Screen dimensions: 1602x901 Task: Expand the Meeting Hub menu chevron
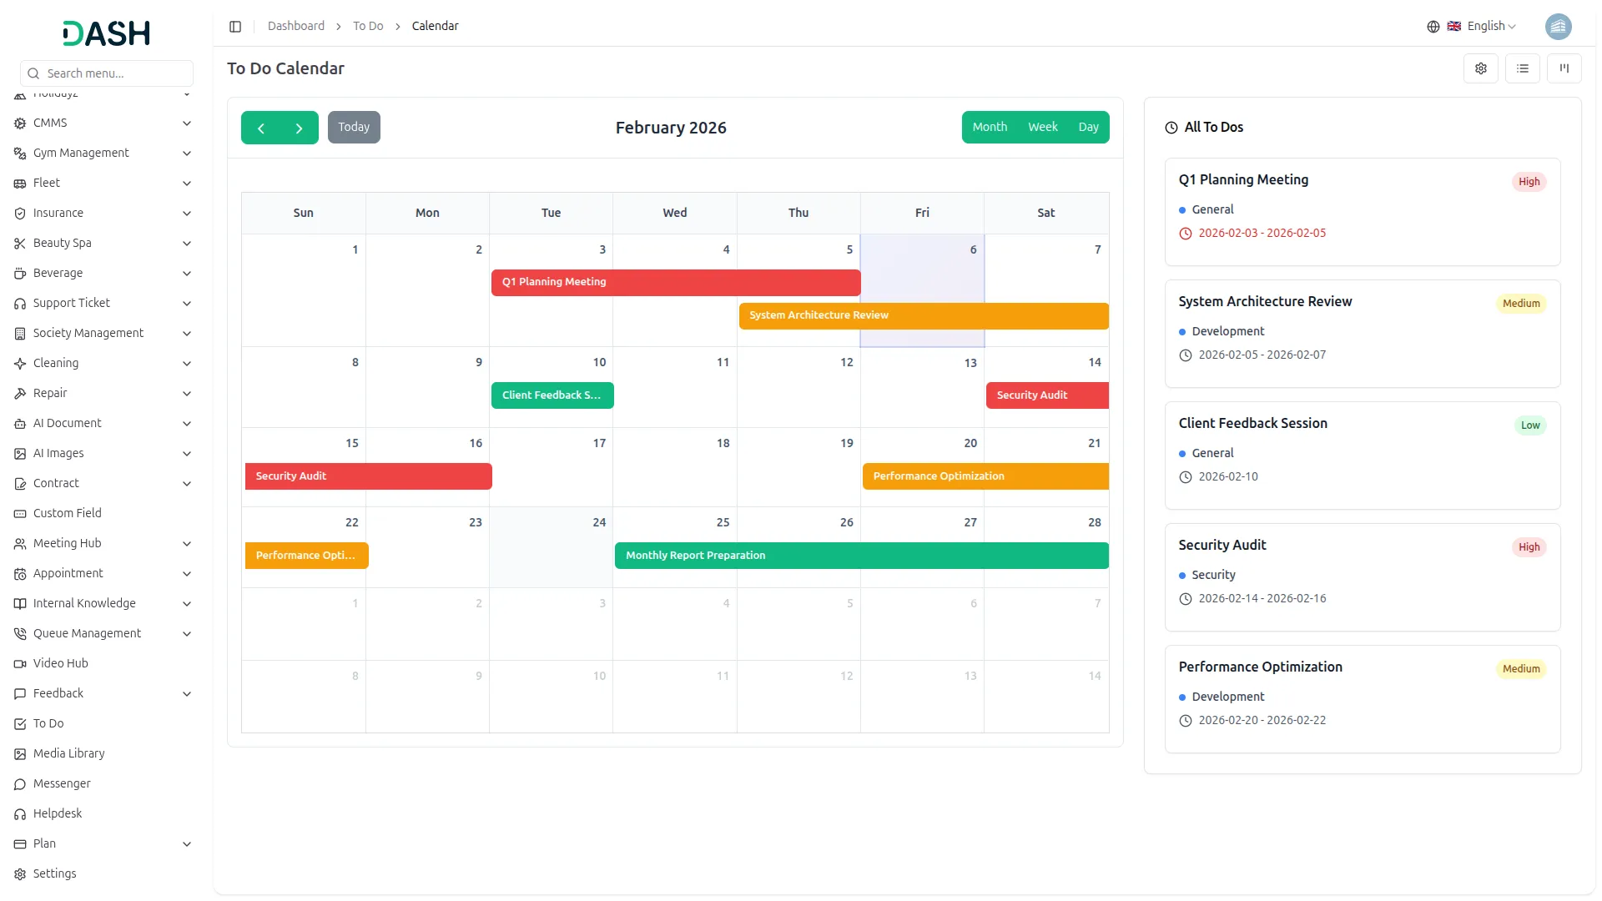pyautogui.click(x=186, y=544)
